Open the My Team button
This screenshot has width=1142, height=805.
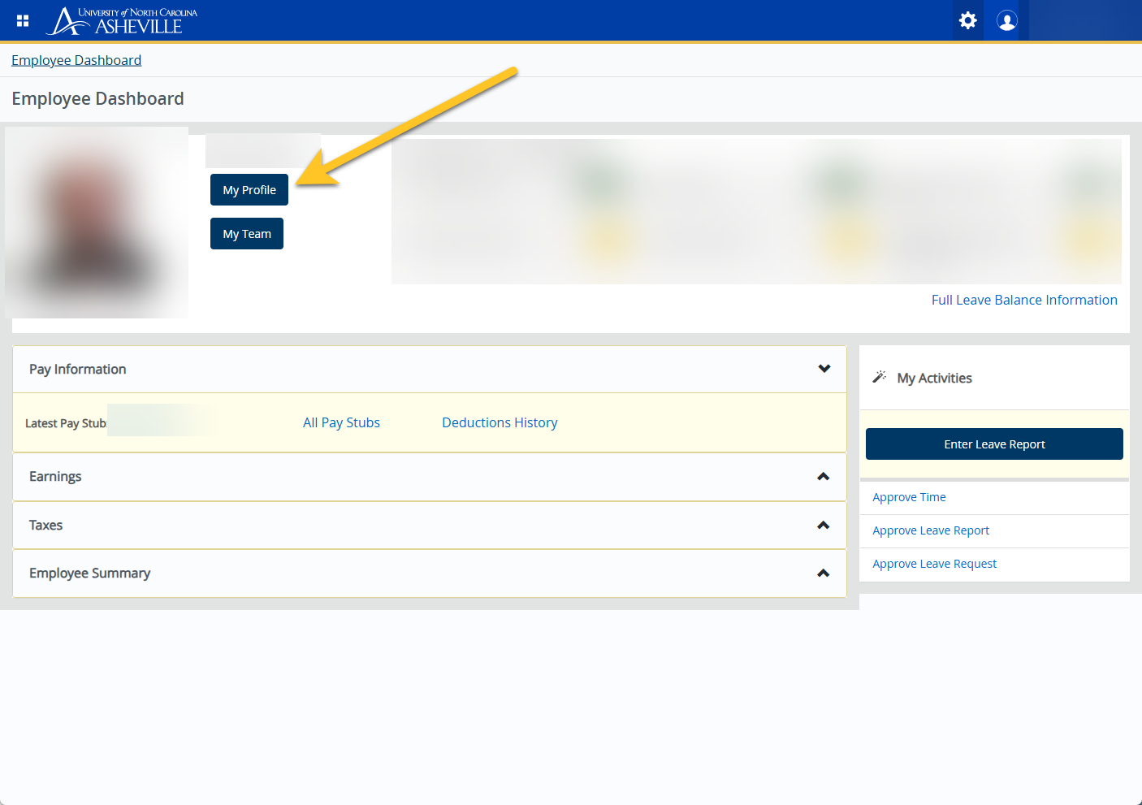[247, 234]
